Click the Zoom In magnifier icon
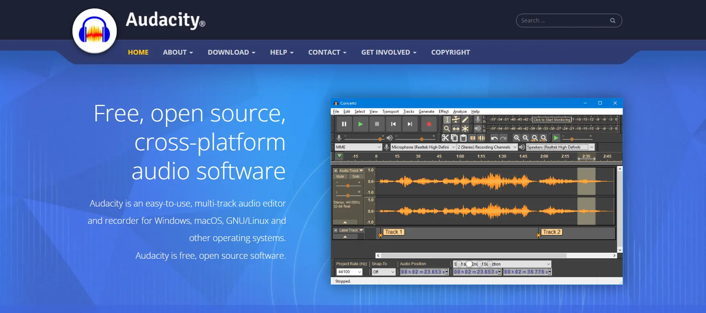Image resolution: width=706 pixels, height=313 pixels. 517,138
